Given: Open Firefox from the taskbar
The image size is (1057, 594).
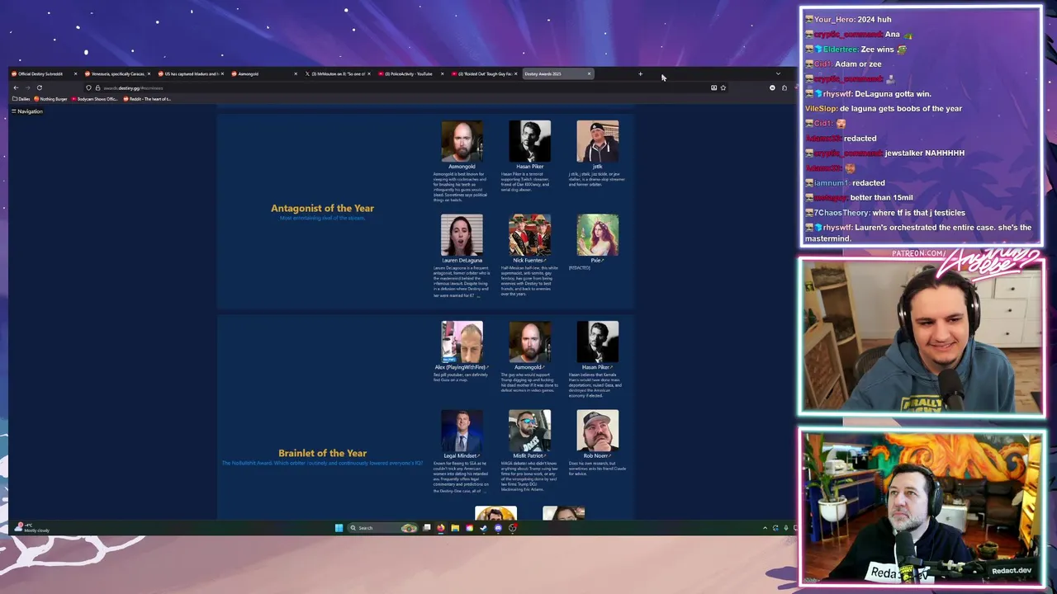Looking at the screenshot, I should pyautogui.click(x=441, y=528).
